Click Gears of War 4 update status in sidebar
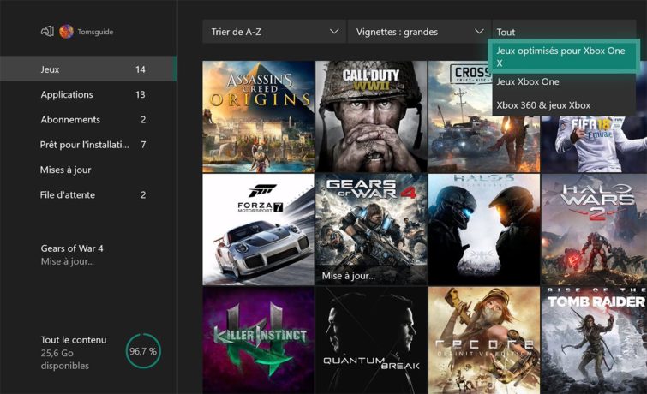Viewport: 647px width, 394px height. pyautogui.click(x=72, y=255)
